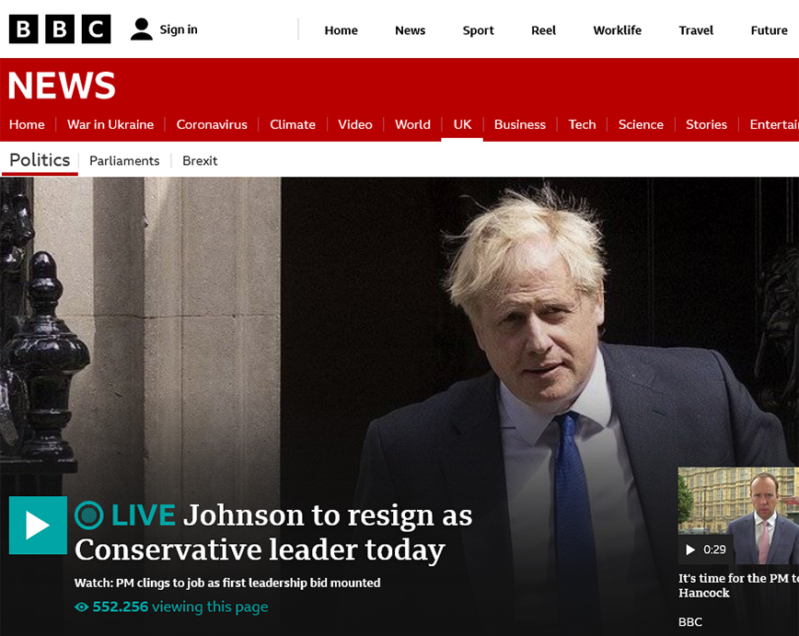
Task: Open Johnson to resign headline link
Action: pyautogui.click(x=273, y=532)
